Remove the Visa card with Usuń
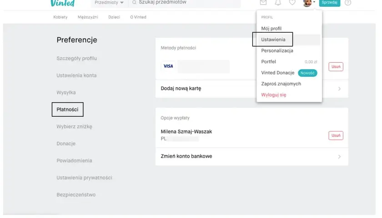 [336, 67]
